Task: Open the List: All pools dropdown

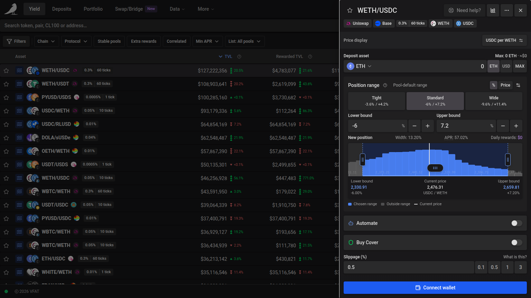Action: pyautogui.click(x=245, y=41)
